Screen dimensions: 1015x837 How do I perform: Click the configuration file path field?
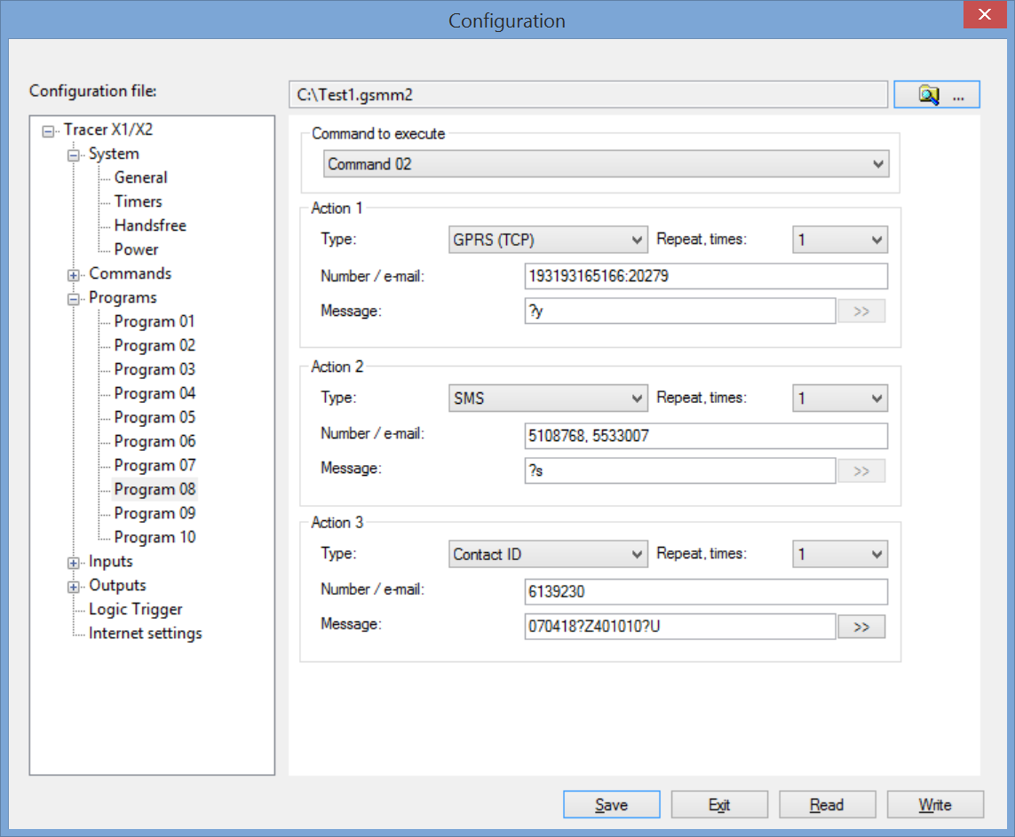click(x=588, y=94)
